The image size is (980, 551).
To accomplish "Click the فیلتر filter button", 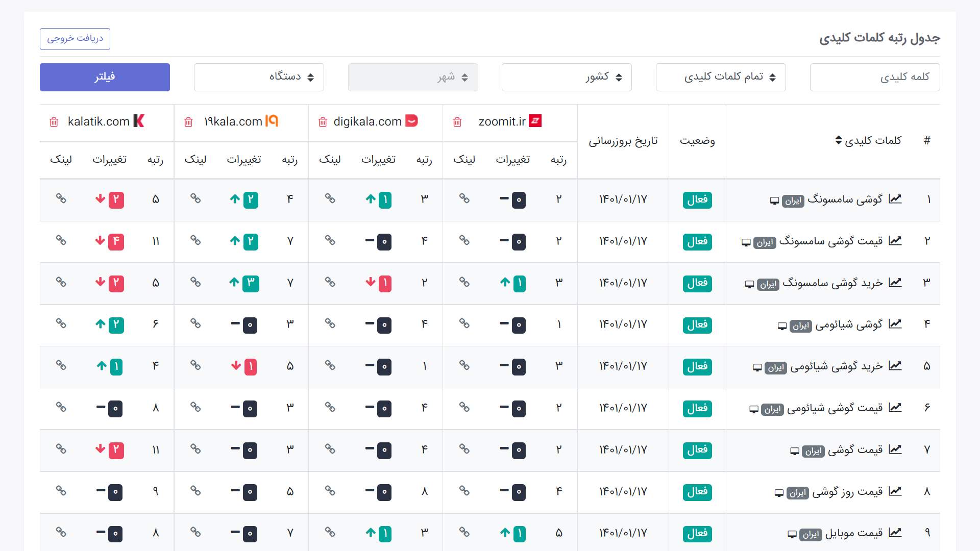I will (x=105, y=77).
